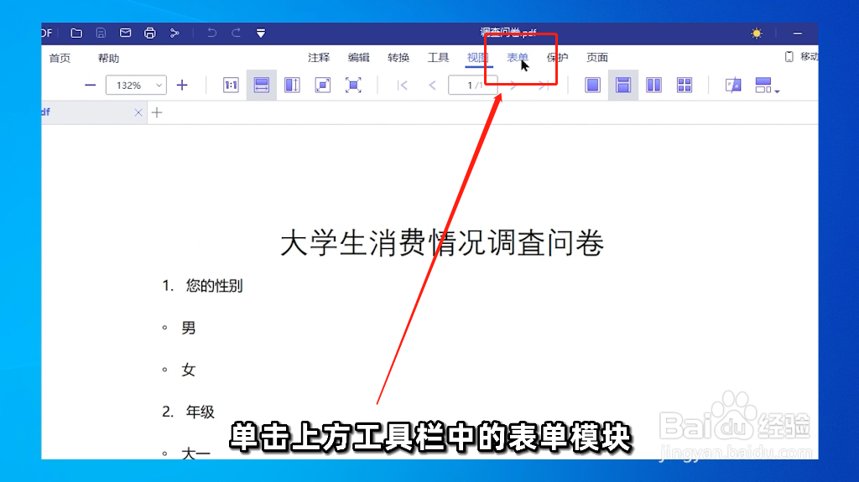The image size is (859, 482).
Task: Select the 男 option bullet
Action: [164, 328]
